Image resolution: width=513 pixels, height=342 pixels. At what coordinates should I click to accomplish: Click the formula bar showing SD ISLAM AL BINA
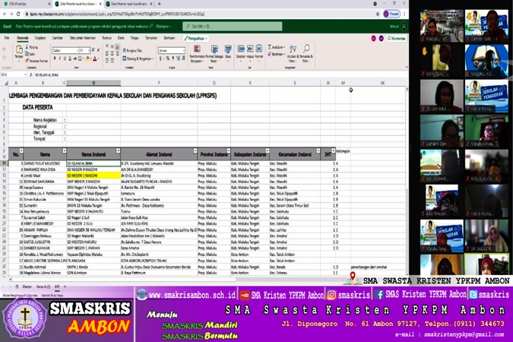(219, 75)
